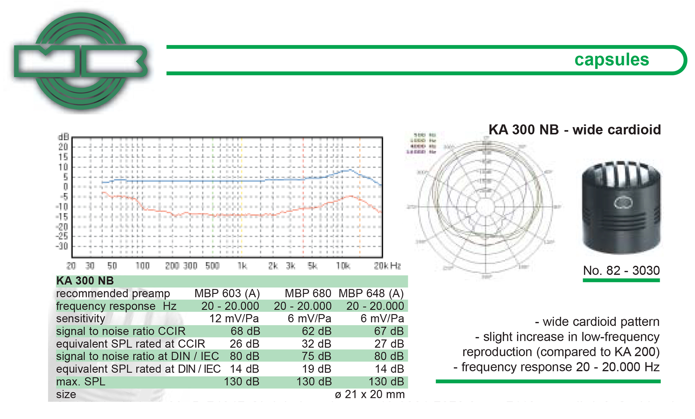This screenshot has width=695, height=419.
Task: Click 'signal to noise ratio at DIN / IEC' label
Action: tap(137, 357)
